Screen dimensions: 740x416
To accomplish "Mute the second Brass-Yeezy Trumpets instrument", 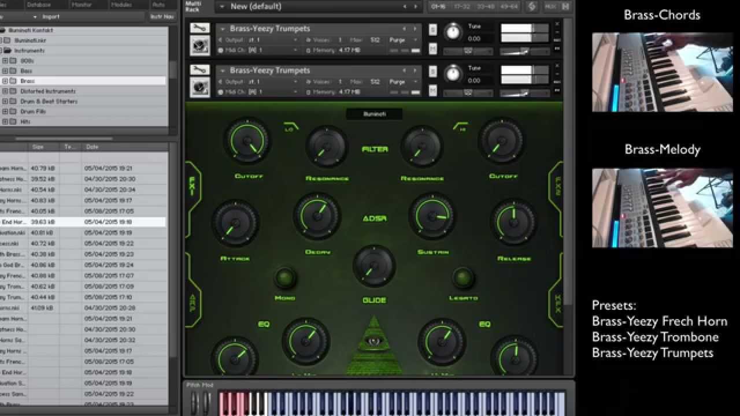I will pyautogui.click(x=433, y=90).
